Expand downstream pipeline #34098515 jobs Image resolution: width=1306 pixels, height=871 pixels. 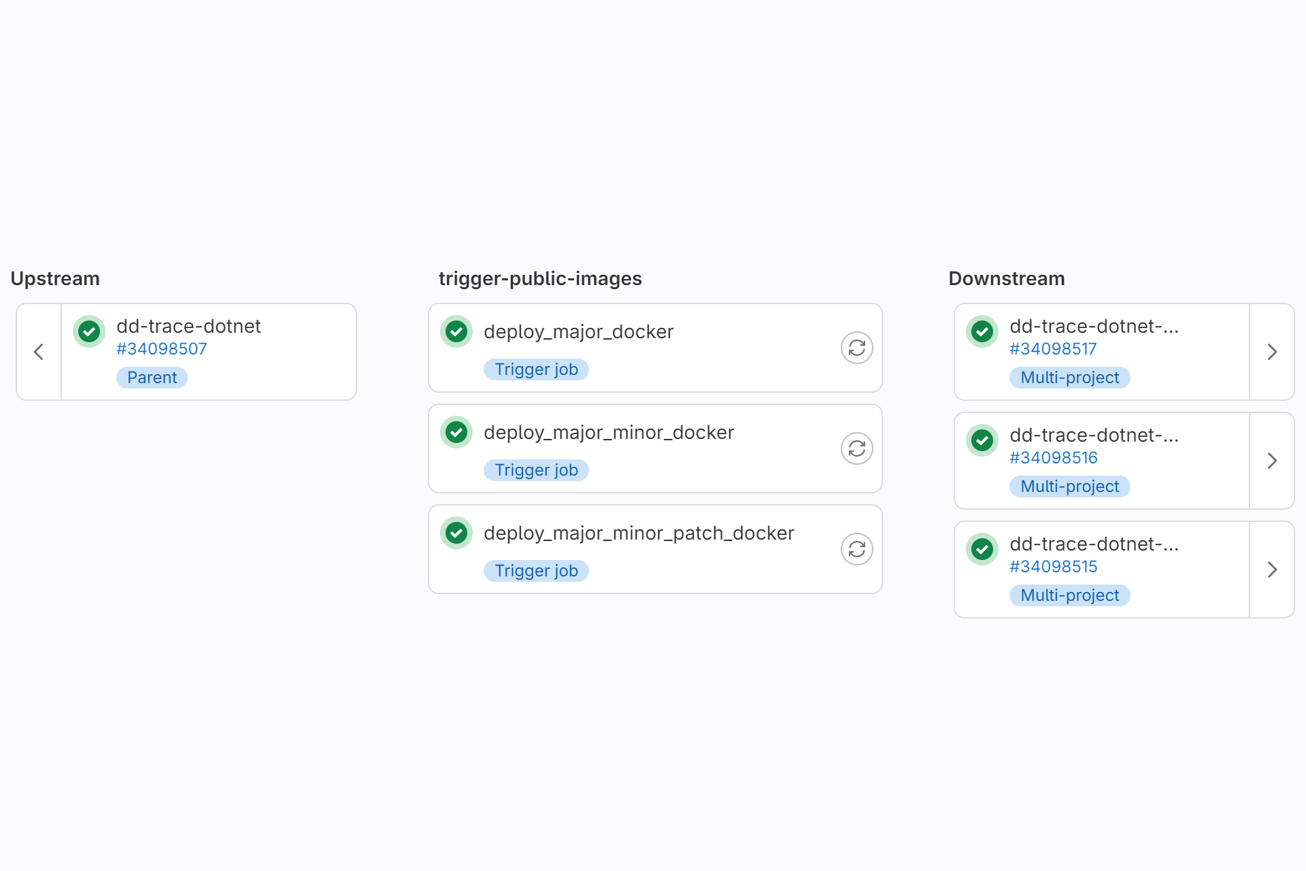point(1272,570)
